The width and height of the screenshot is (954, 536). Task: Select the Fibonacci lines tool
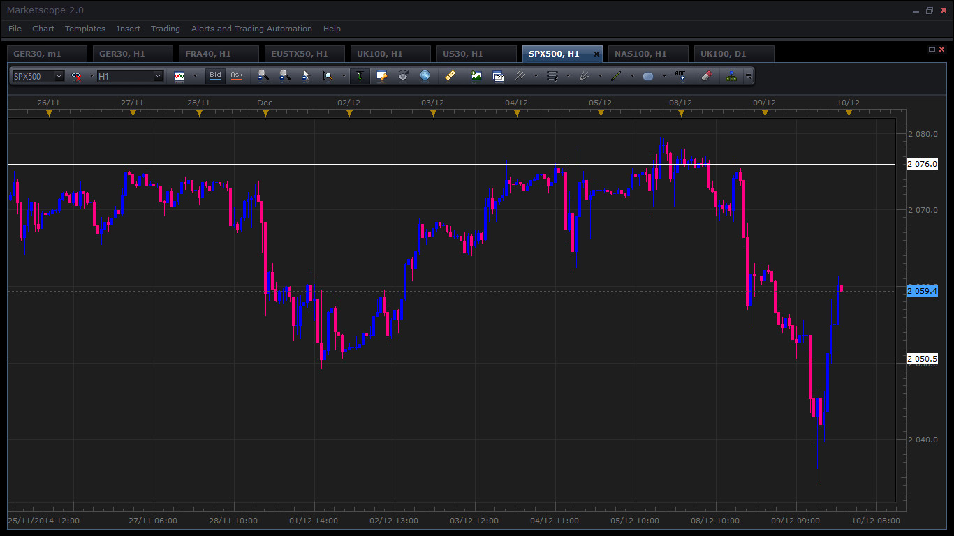[552, 76]
